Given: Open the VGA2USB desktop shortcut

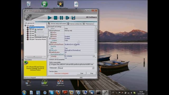Looking at the screenshot, I should click(x=45, y=83).
